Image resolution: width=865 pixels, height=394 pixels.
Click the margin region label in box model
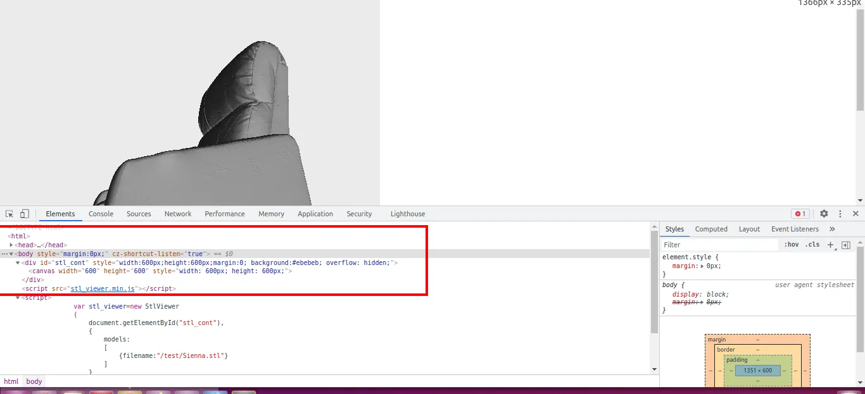717,340
